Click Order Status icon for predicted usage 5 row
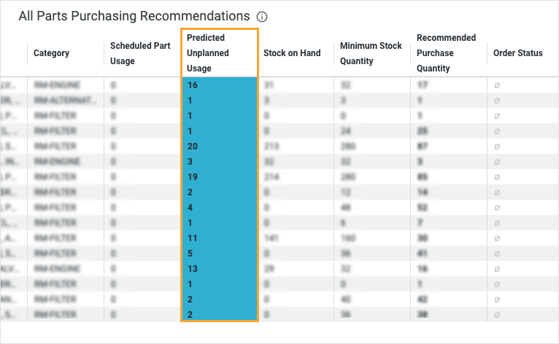Image resolution: width=559 pixels, height=344 pixels. (x=497, y=254)
